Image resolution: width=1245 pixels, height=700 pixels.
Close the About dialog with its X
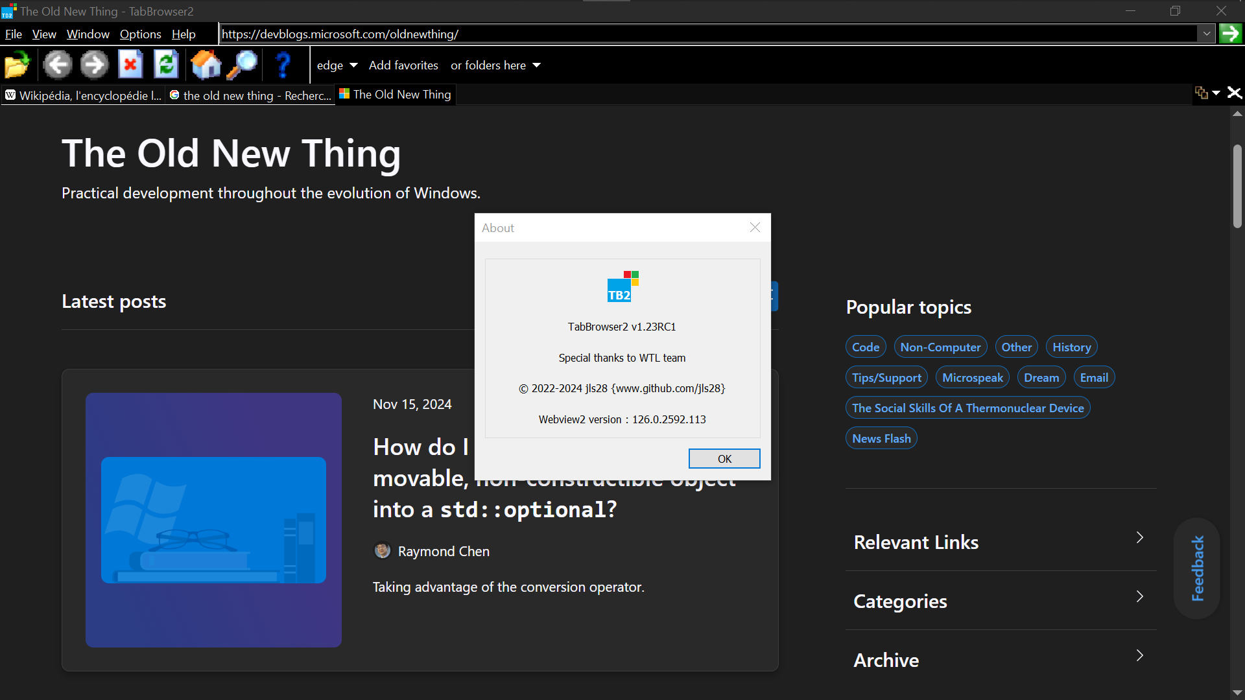(x=755, y=227)
